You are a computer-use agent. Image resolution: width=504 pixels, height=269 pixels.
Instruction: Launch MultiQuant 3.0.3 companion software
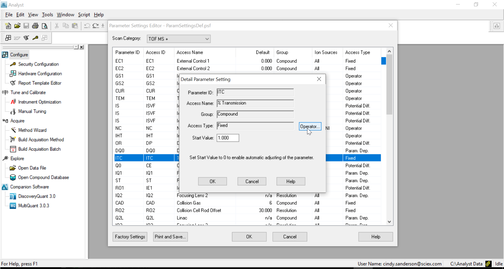tap(34, 206)
